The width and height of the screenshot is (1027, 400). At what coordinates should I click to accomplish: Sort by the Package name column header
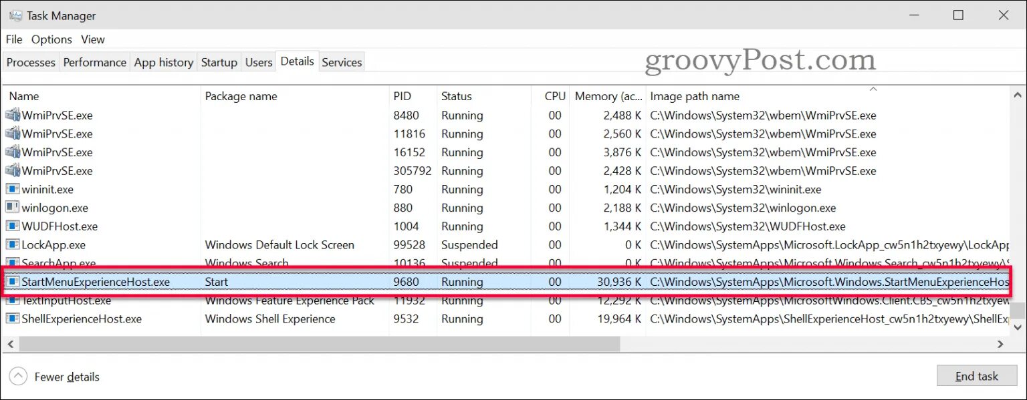pyautogui.click(x=295, y=96)
